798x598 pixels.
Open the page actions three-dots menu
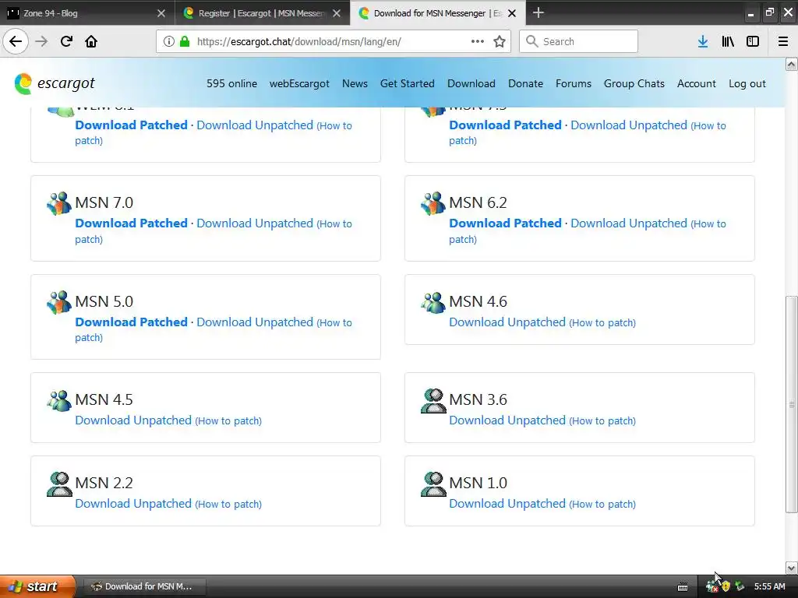(478, 41)
